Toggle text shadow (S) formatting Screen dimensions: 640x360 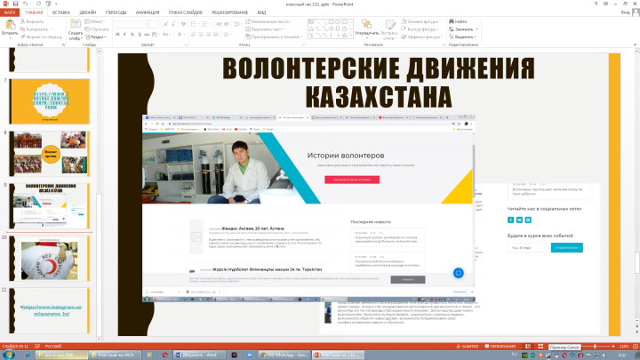pyautogui.click(x=140, y=35)
